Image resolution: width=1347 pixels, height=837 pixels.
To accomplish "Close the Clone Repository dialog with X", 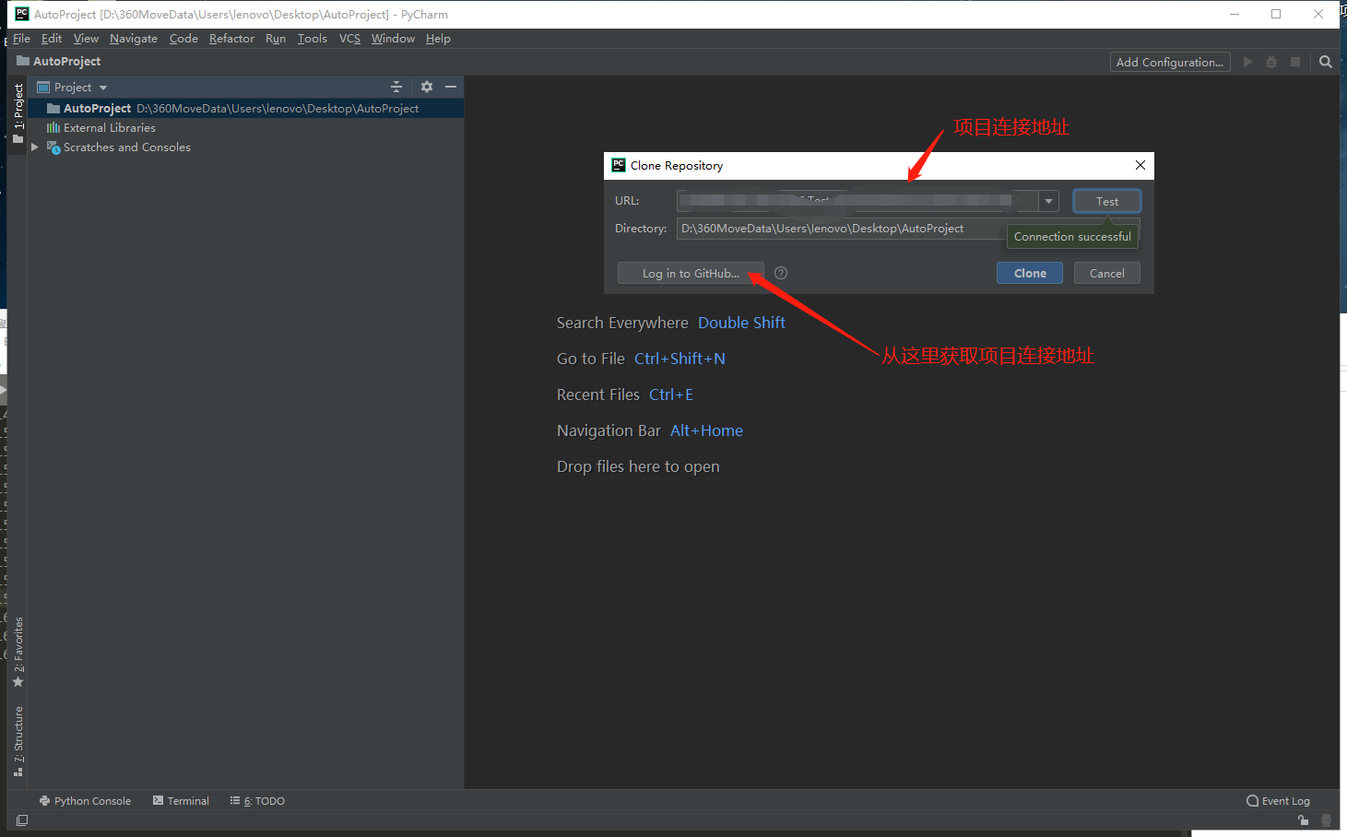I will 1140,165.
